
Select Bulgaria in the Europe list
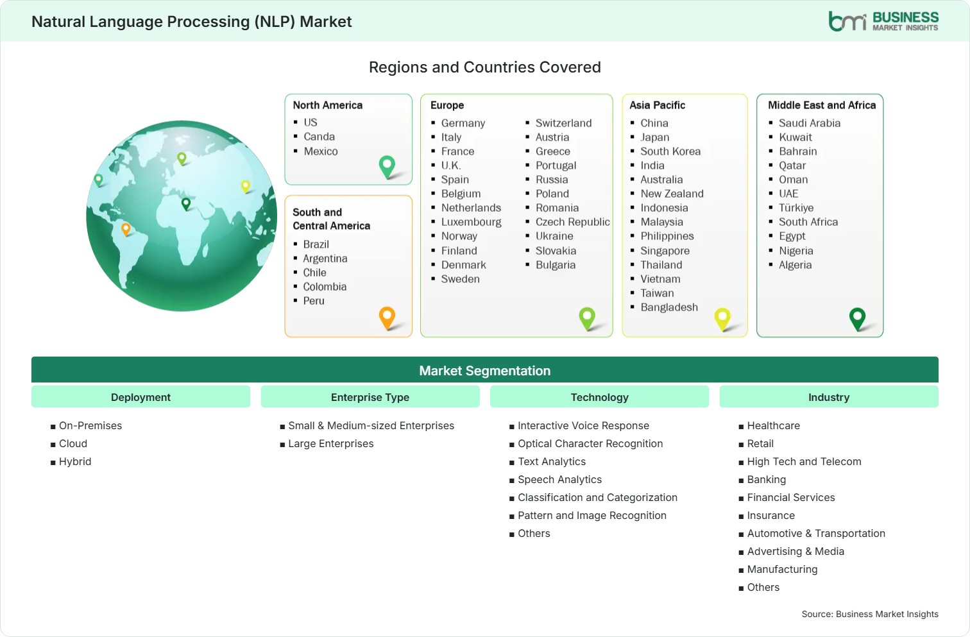pyautogui.click(x=556, y=265)
